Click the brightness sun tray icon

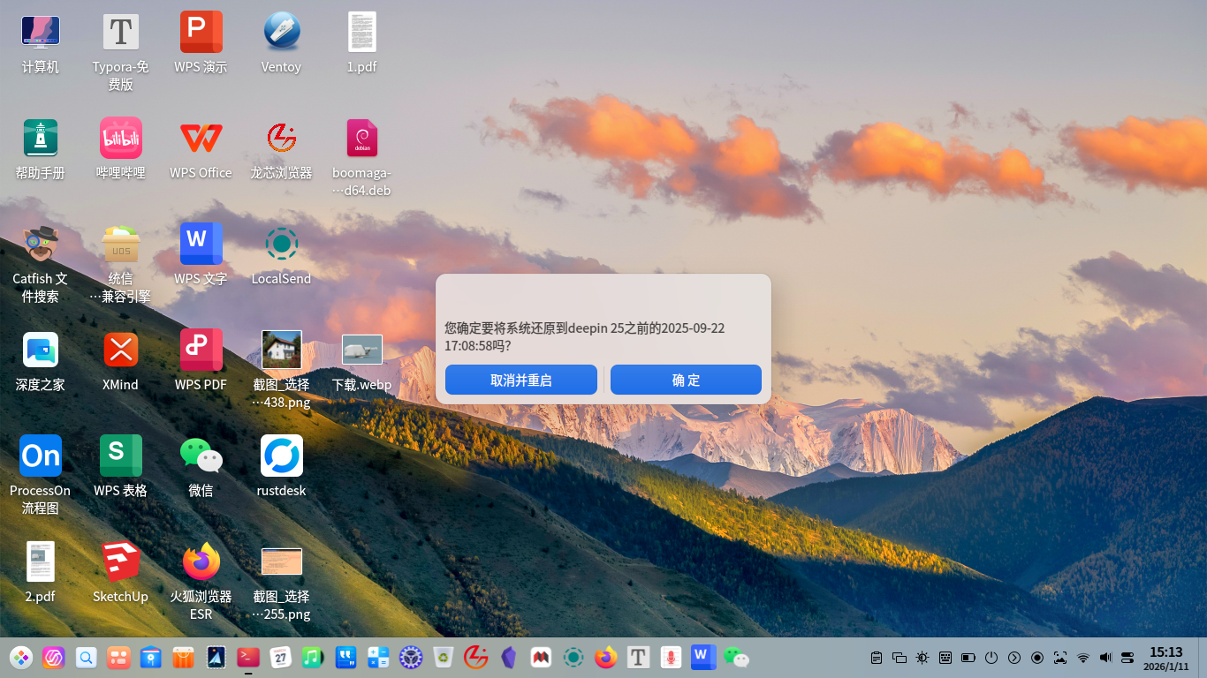tap(922, 658)
